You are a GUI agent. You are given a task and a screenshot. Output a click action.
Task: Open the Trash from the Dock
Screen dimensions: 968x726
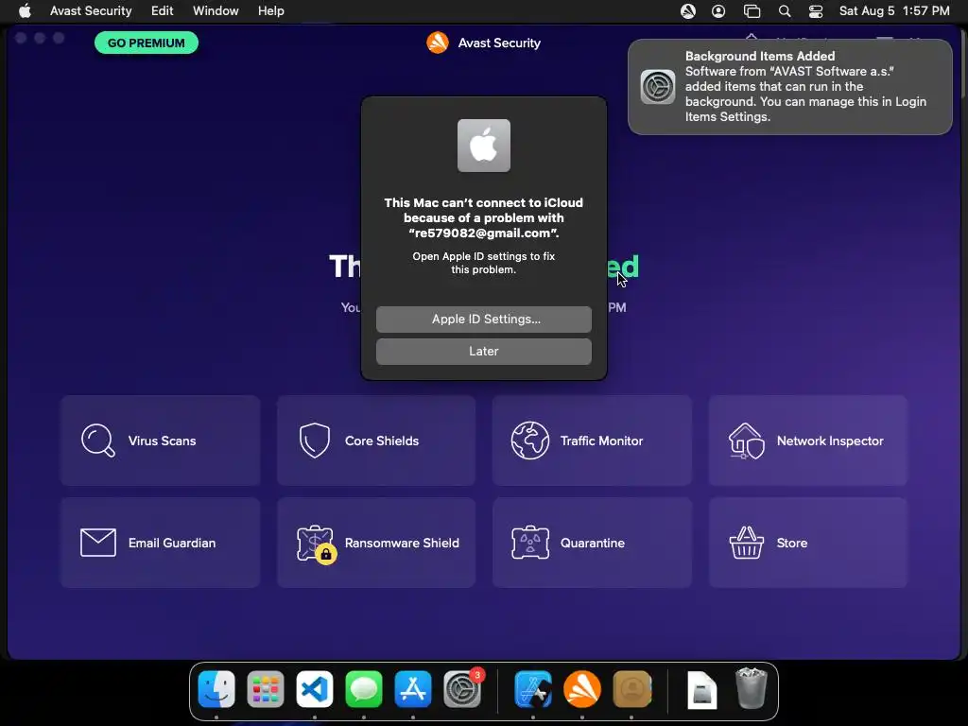(x=752, y=688)
